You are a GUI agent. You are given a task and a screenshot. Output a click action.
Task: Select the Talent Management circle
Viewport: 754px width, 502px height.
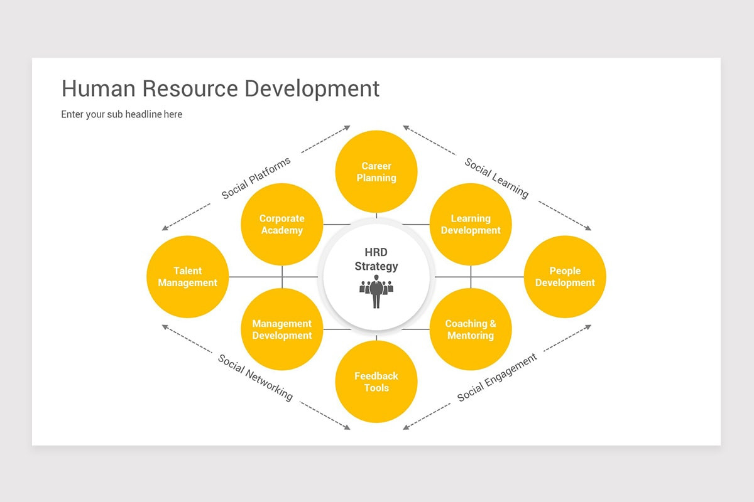point(187,277)
